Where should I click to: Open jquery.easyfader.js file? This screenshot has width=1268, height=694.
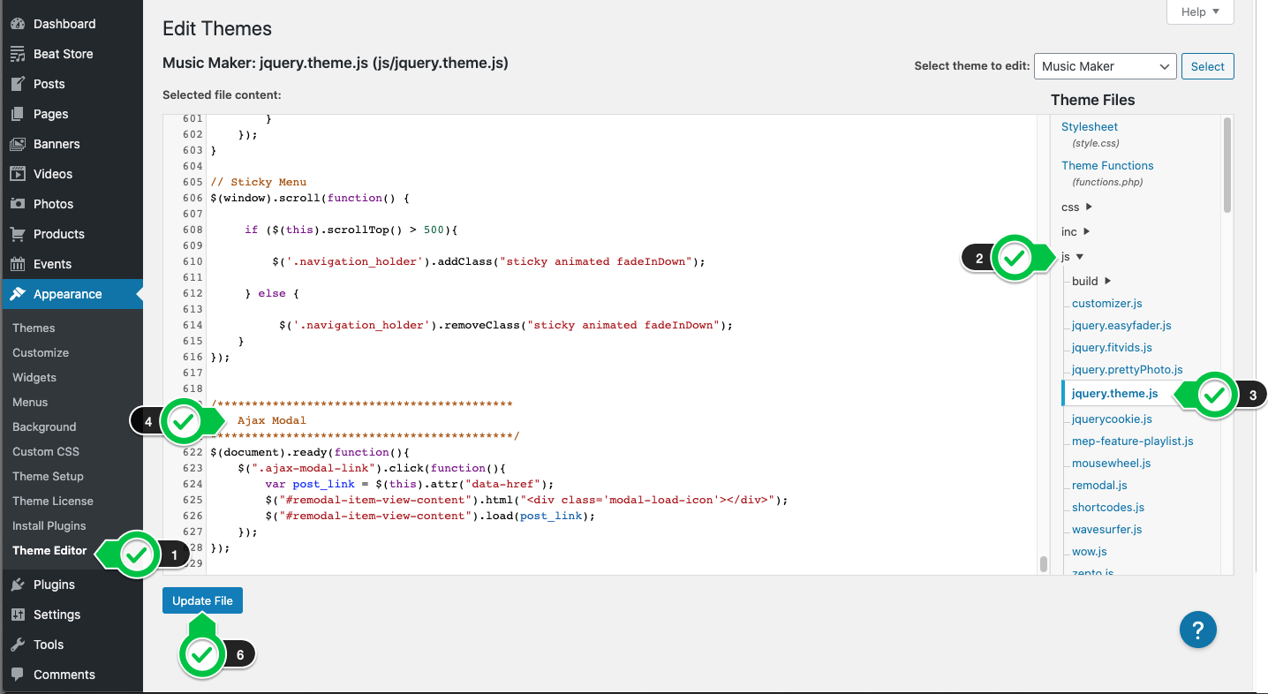point(1121,325)
